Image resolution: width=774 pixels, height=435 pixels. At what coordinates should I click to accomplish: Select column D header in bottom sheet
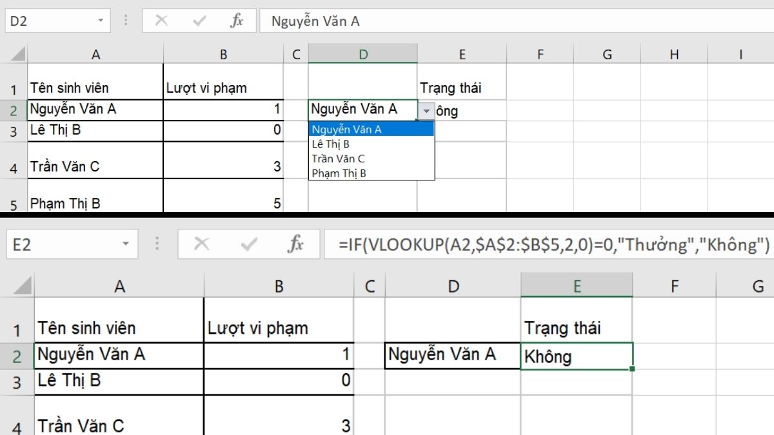point(453,285)
